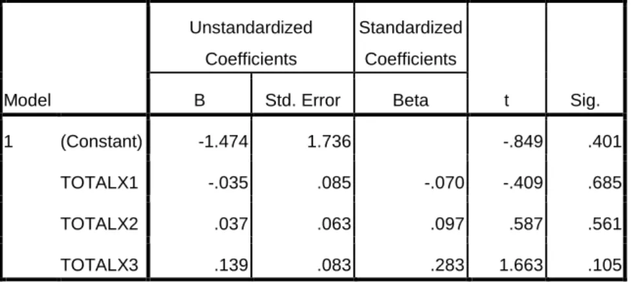Select the TOTALX1 row label
This screenshot has height=282, width=631.
(99, 183)
